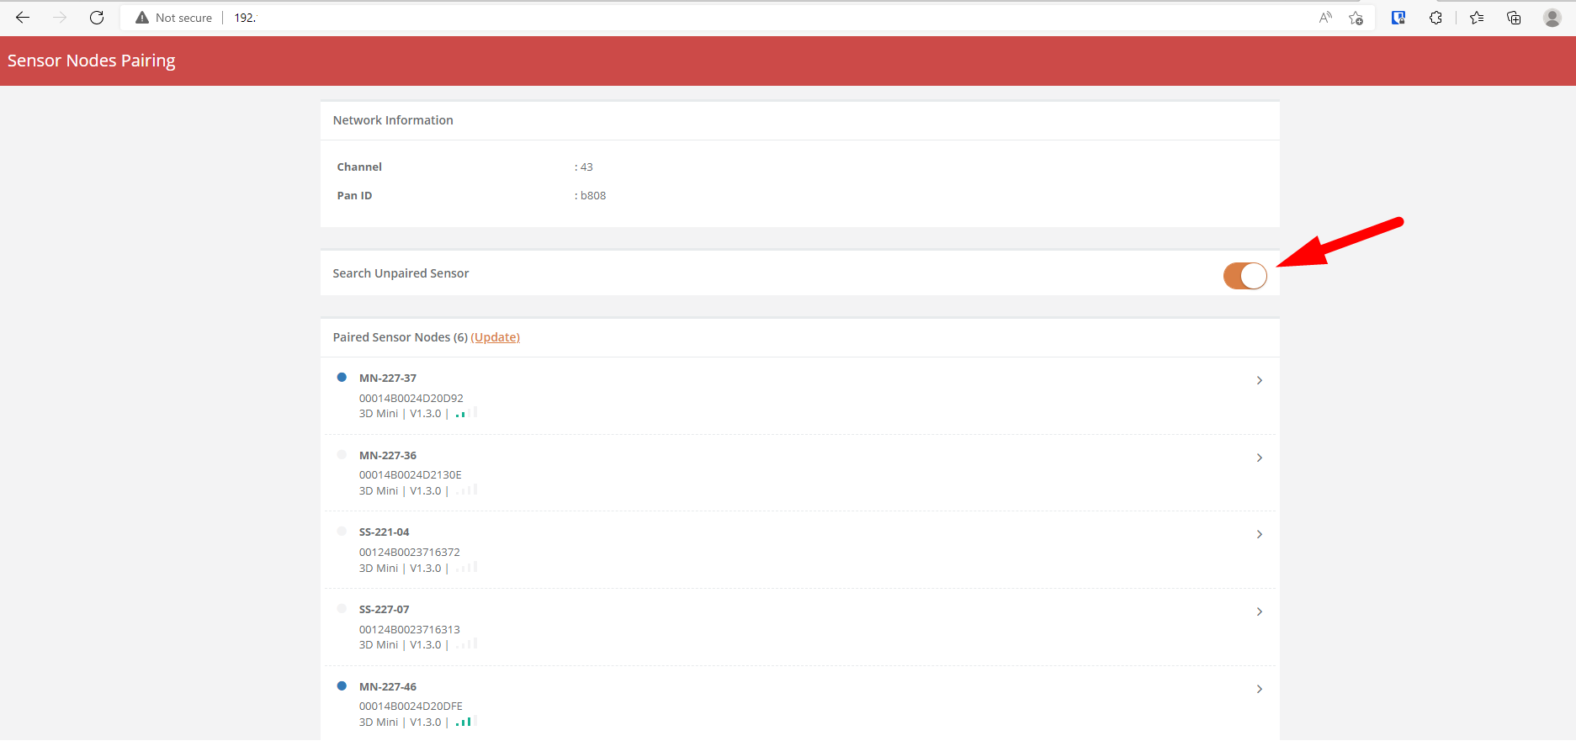The height and width of the screenshot is (741, 1576).
Task: Click the address 00124B0023716313
Action: [x=410, y=630]
